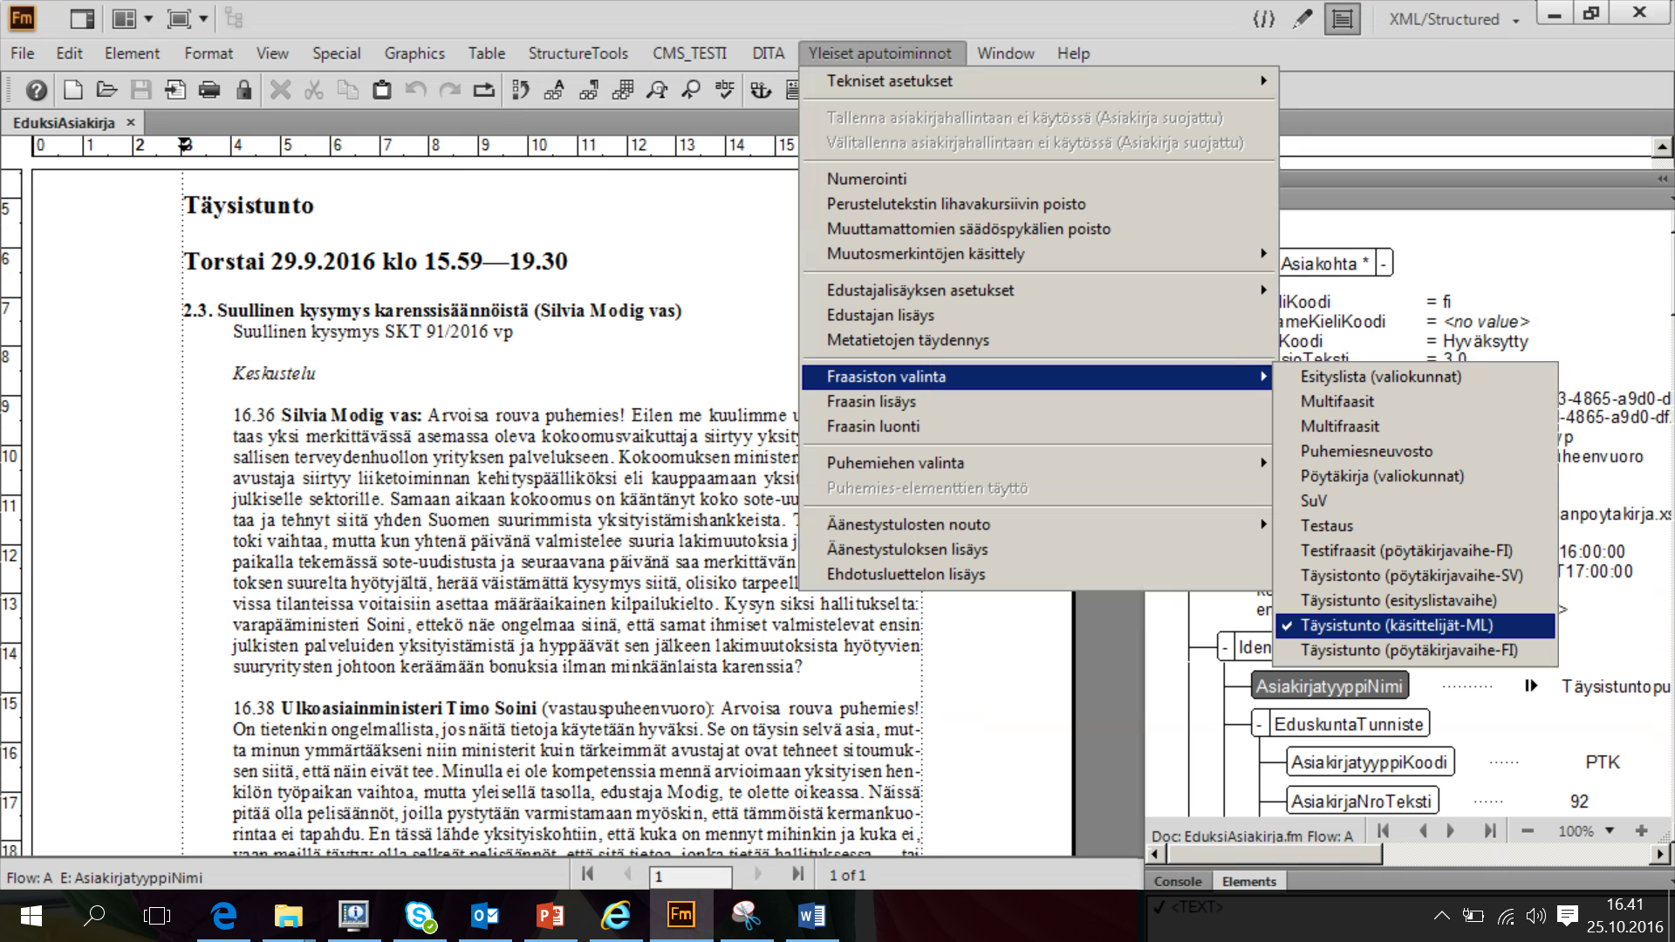Select Täysistonto (pöytäkirjavaihe-SV) phrase set
The image size is (1675, 942).
1414,576
